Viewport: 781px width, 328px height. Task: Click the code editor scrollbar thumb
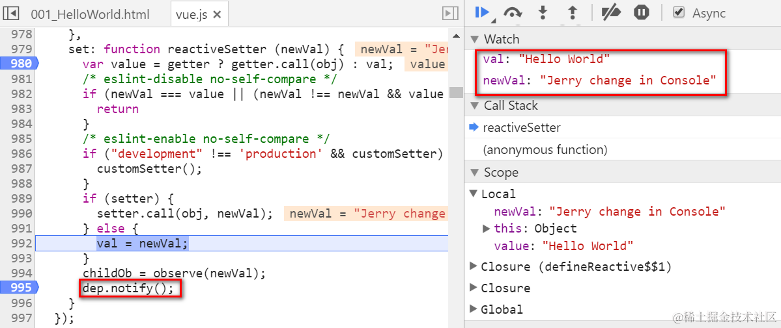coord(456,93)
